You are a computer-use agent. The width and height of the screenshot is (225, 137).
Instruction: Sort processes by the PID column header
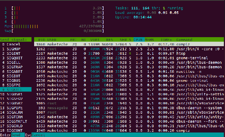pos(42,40)
